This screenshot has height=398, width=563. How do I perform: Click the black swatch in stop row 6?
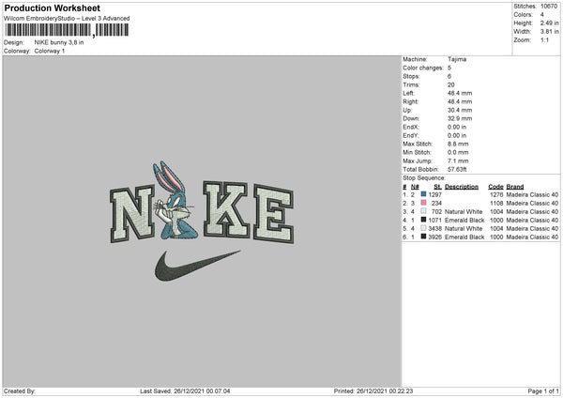[424, 237]
